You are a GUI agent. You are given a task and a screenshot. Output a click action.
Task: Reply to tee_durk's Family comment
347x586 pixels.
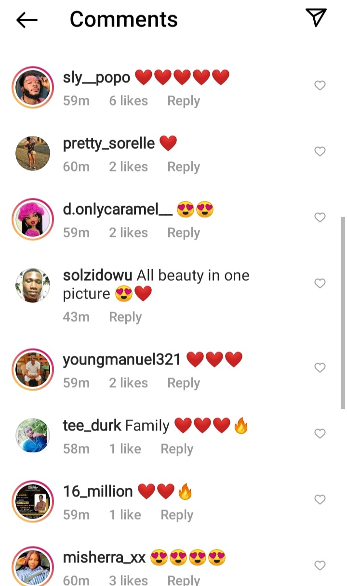177,449
